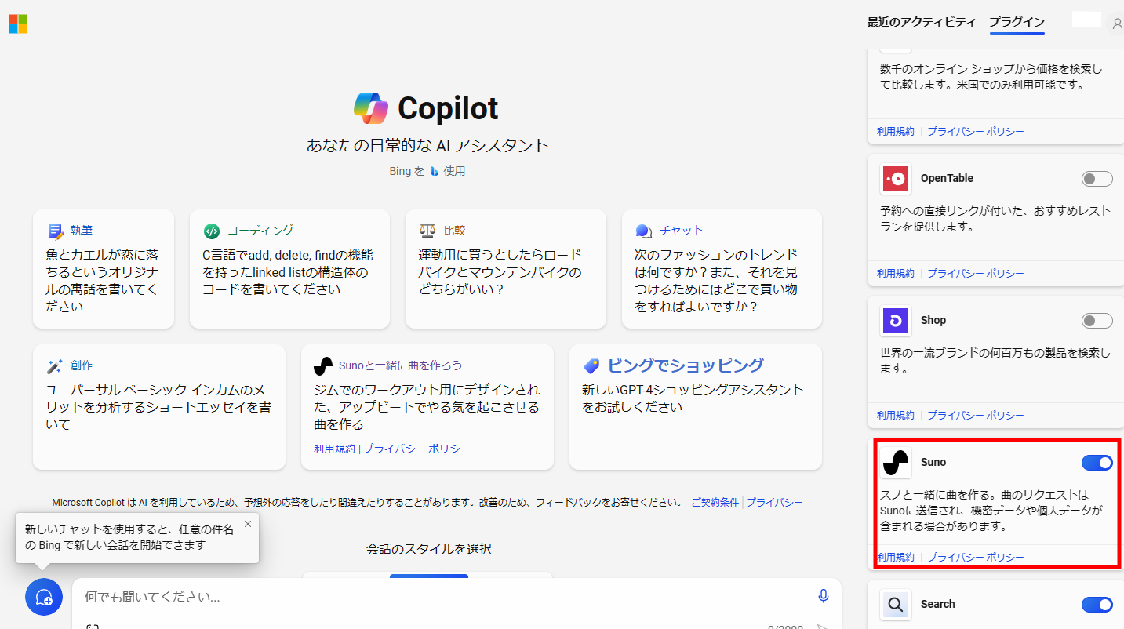1124x629 pixels.
Task: Open the ビングでショッピング heading
Action: click(x=686, y=365)
